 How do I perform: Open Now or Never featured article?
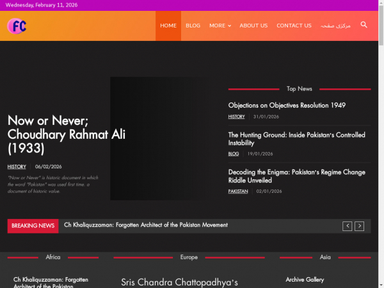tap(58, 134)
